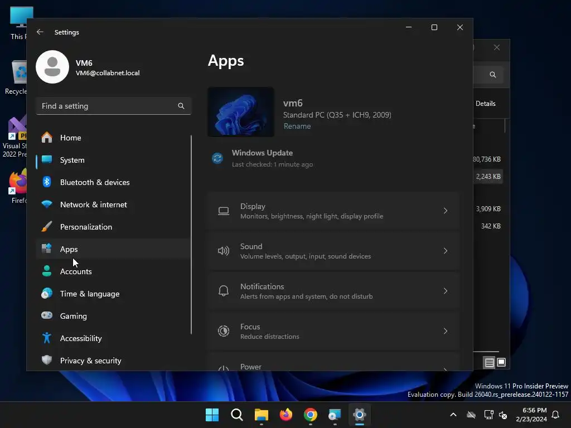Select Apps in the sidebar
571x428 pixels.
point(113,249)
